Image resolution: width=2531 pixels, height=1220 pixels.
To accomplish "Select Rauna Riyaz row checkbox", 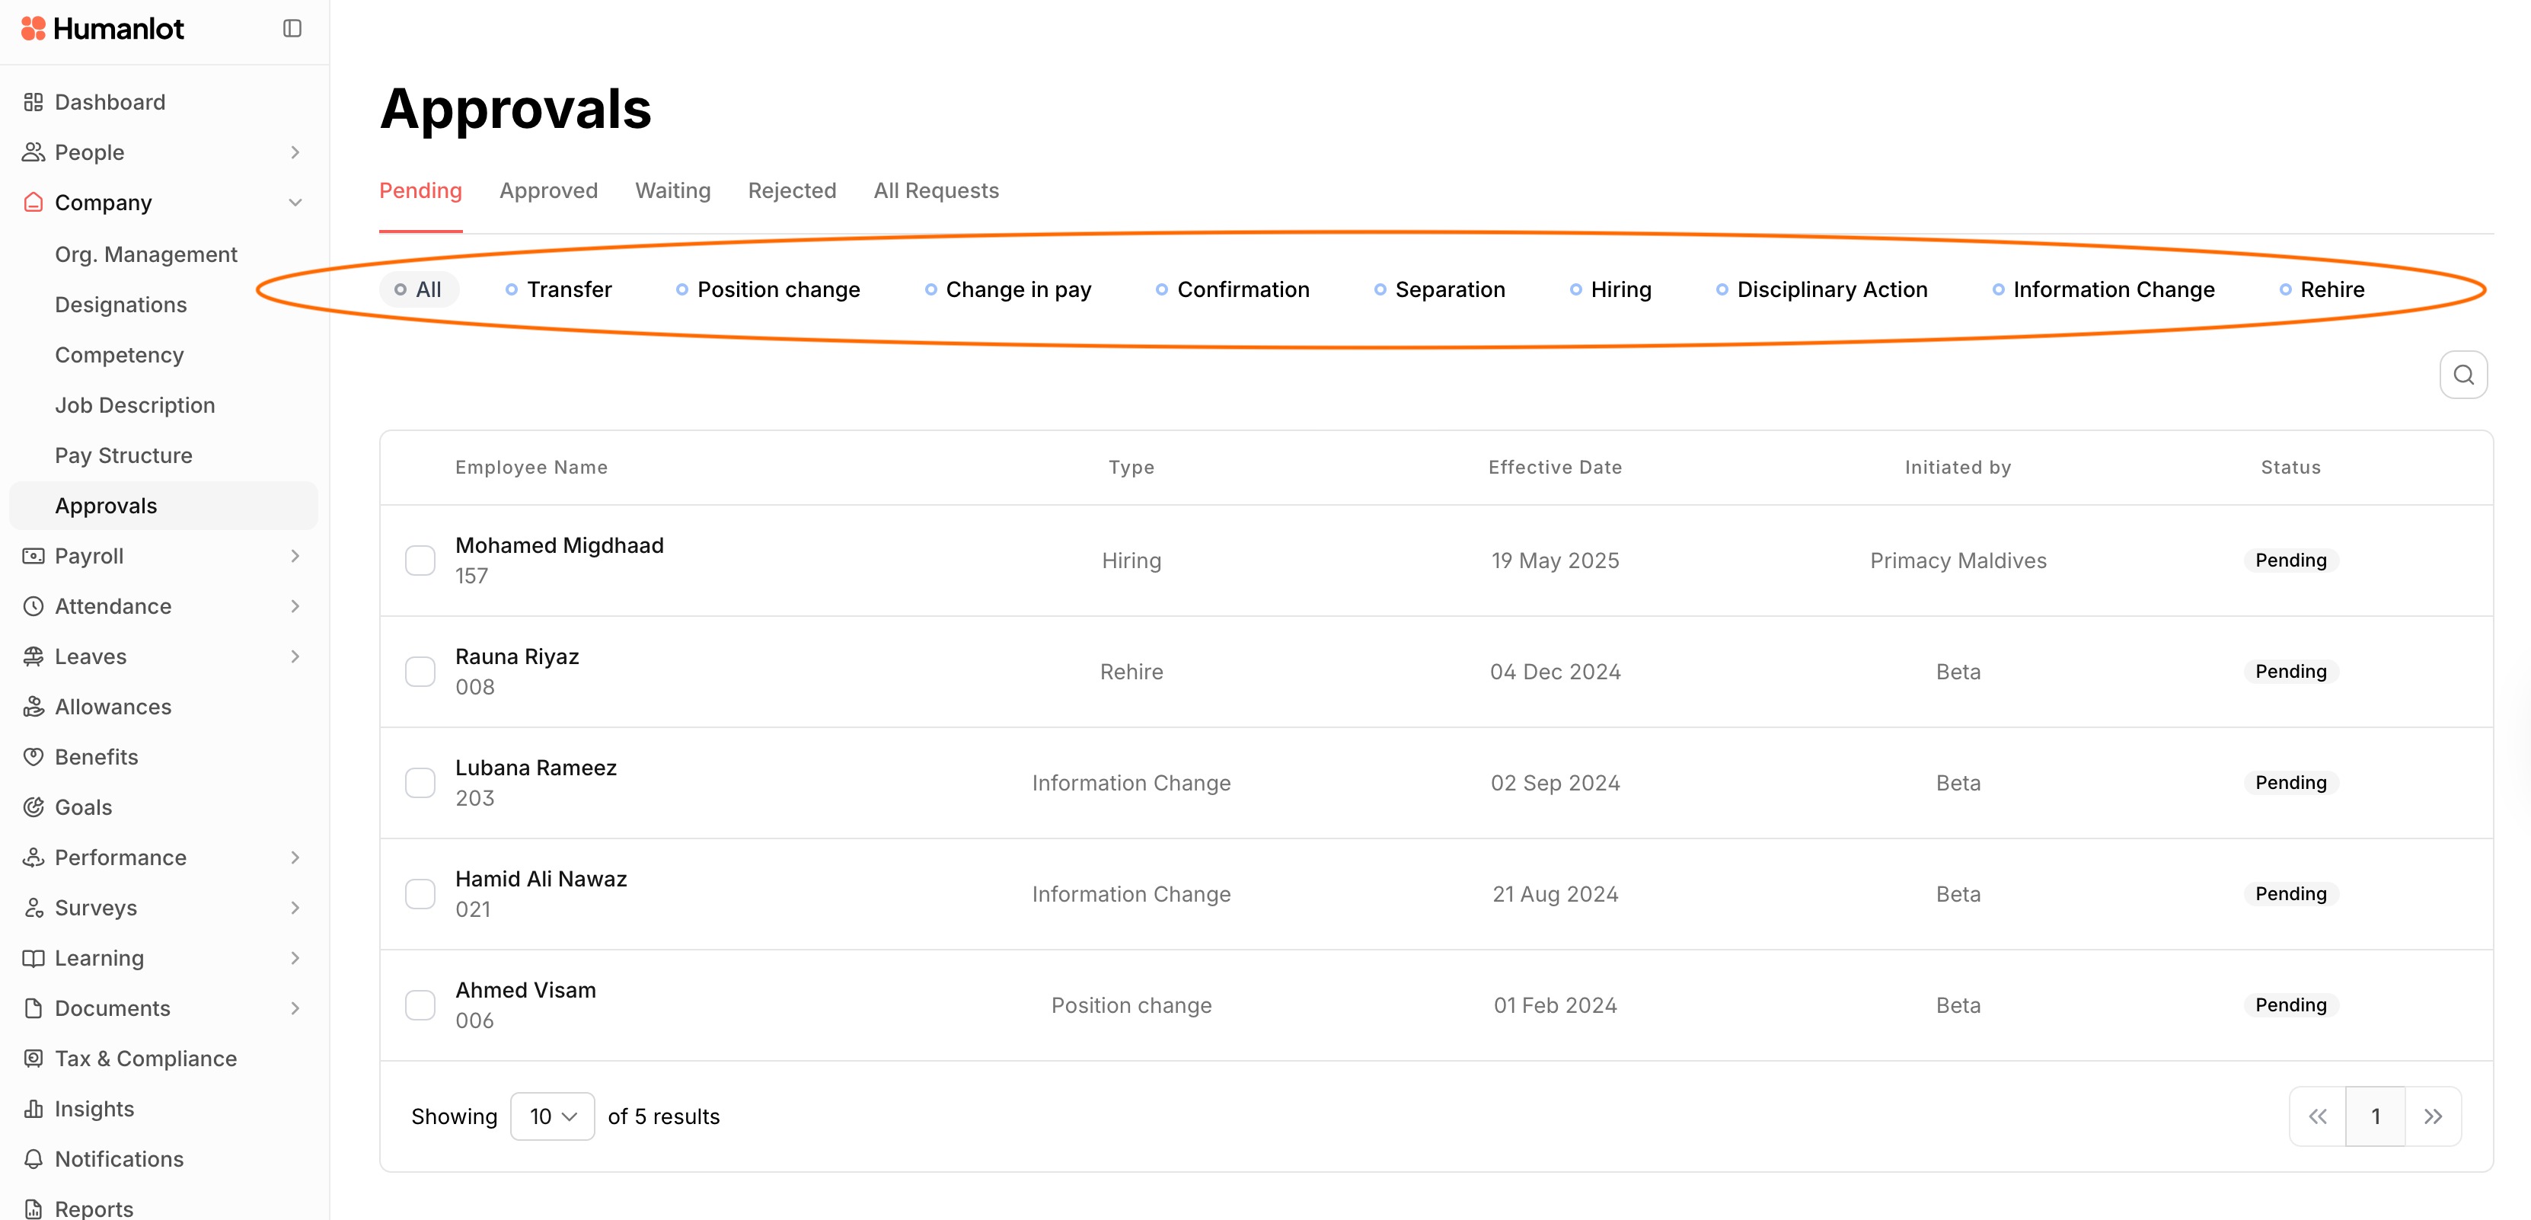I will coord(420,672).
